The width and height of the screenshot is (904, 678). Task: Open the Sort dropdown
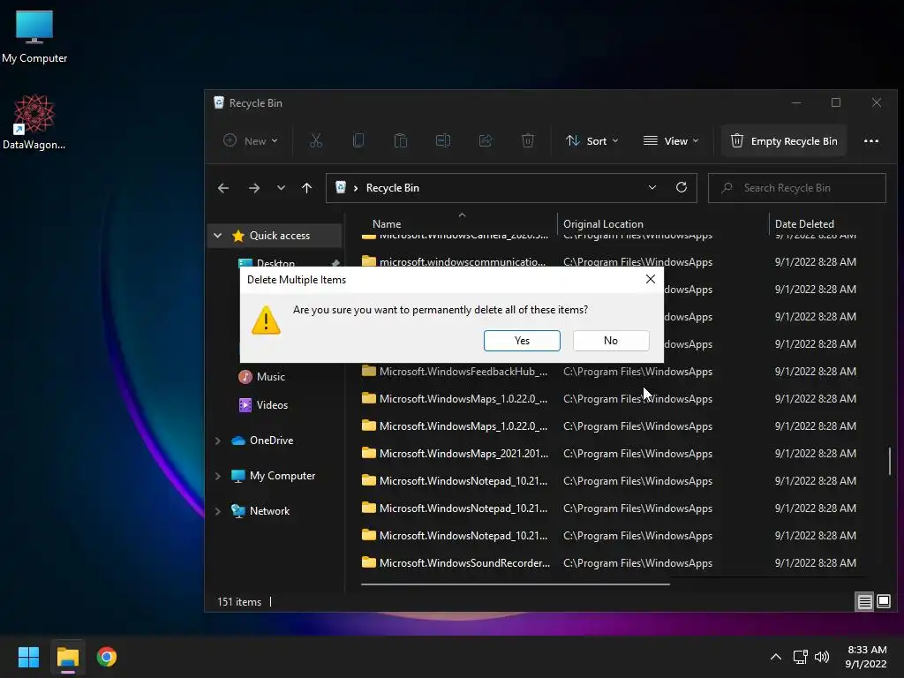(x=592, y=140)
